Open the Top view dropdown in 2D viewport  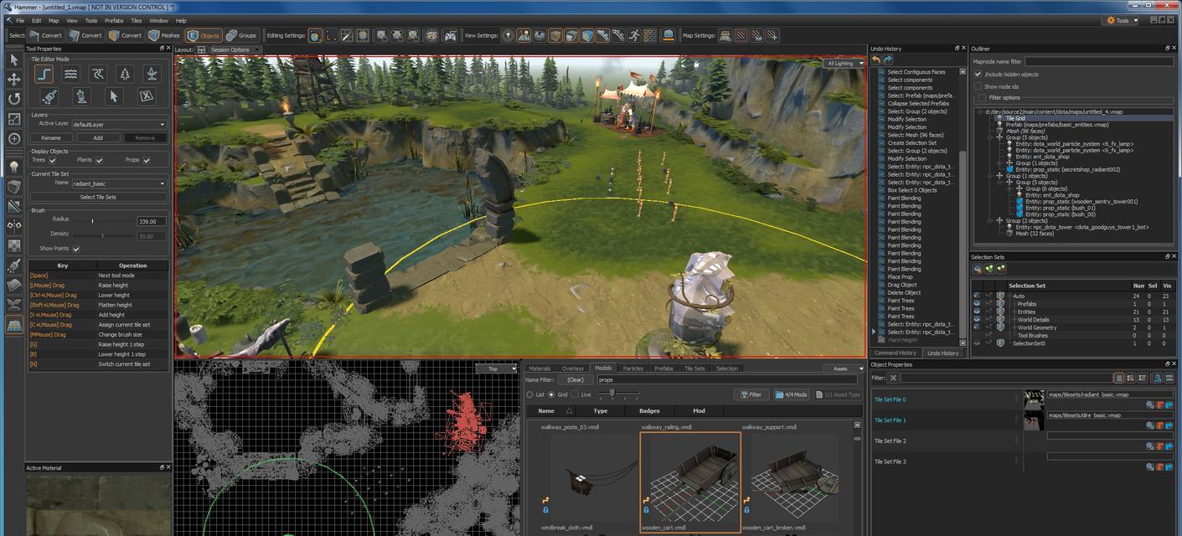(x=497, y=368)
